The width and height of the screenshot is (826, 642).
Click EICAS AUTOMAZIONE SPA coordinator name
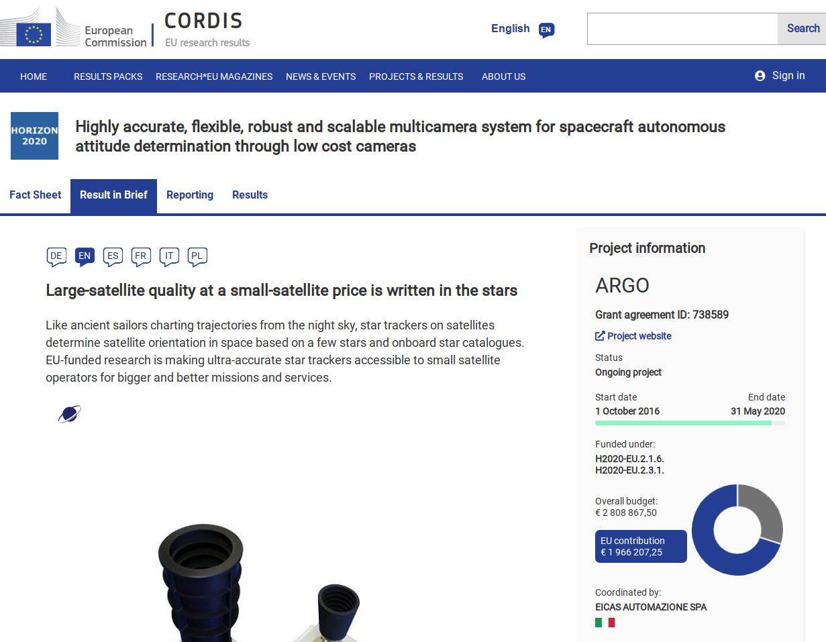651,607
